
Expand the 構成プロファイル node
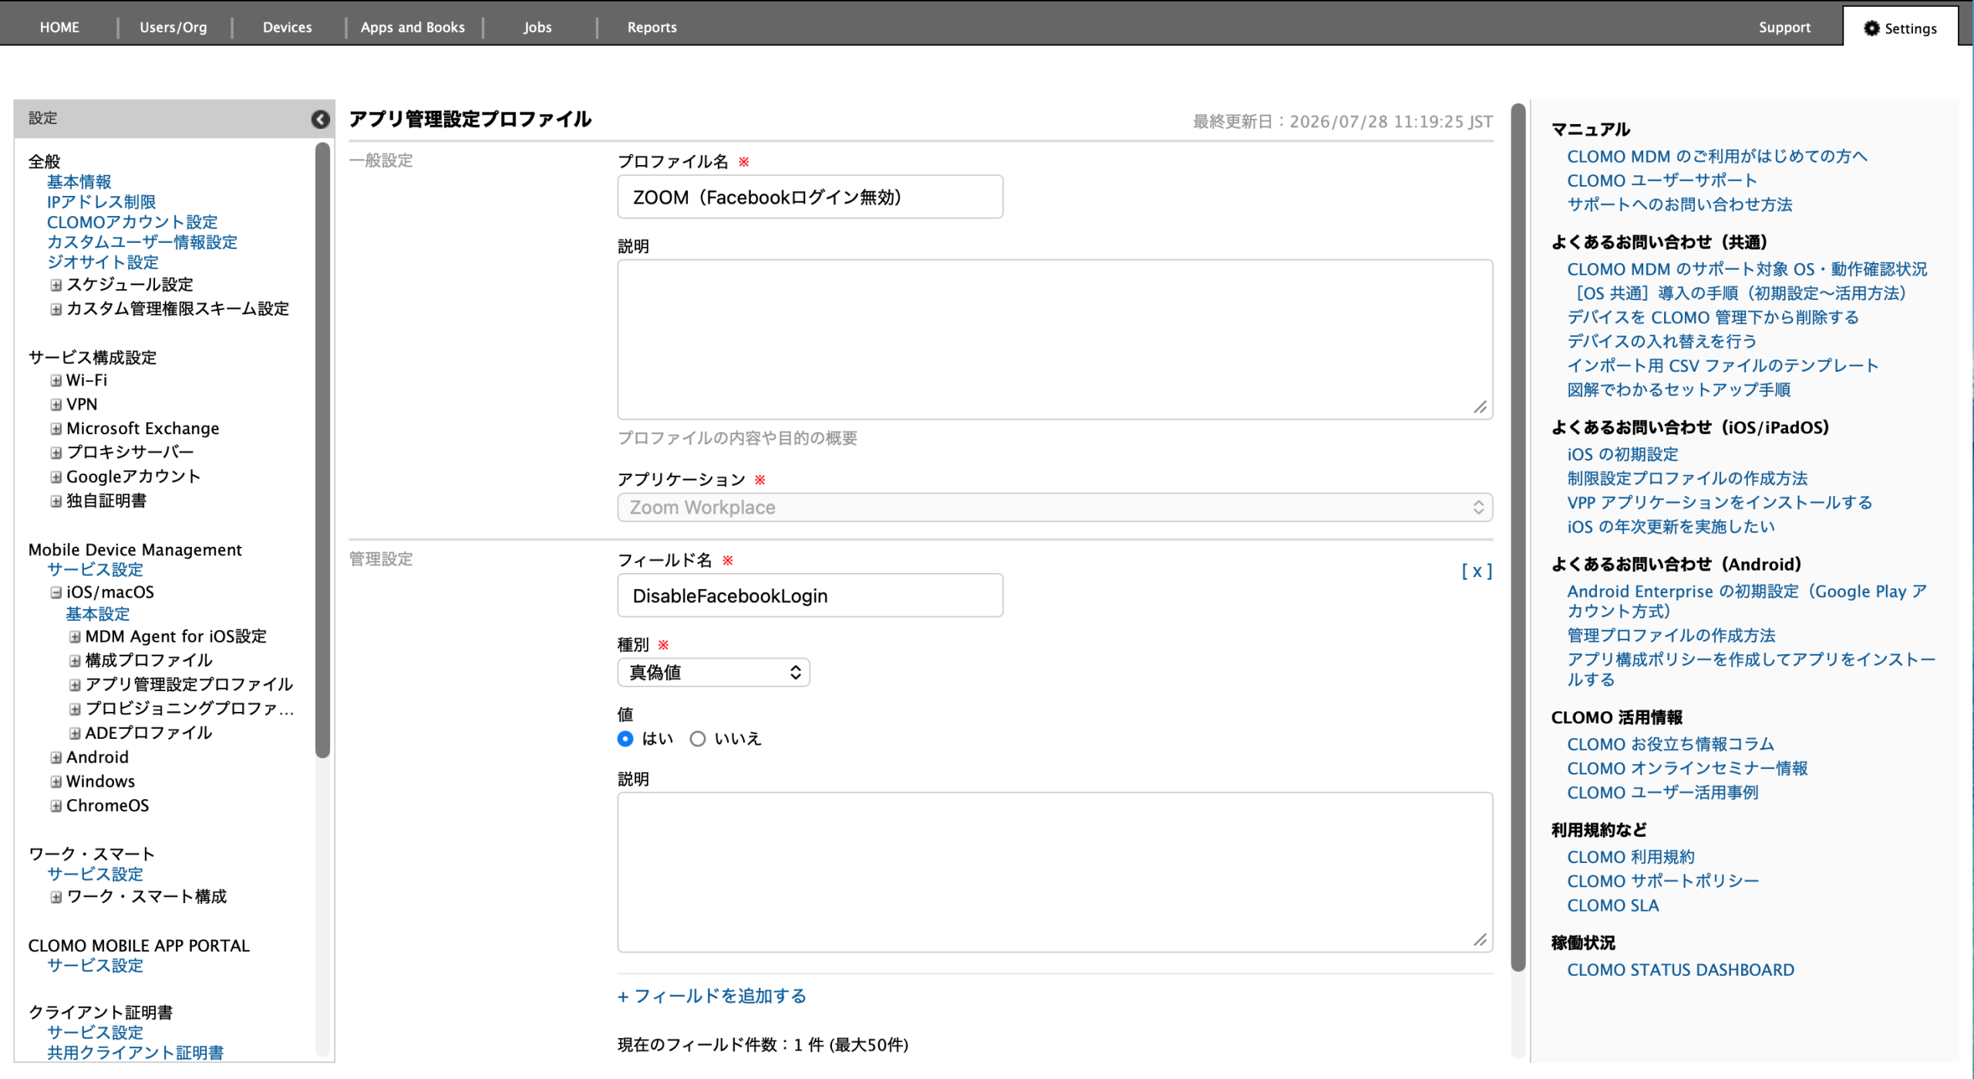click(75, 661)
